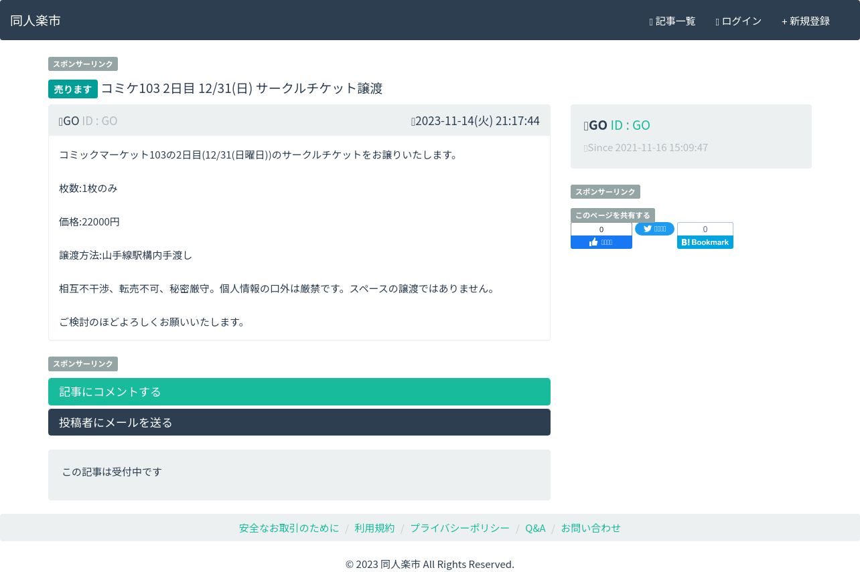Click the Since 2021-11-16 15:09:47 text

(x=646, y=147)
